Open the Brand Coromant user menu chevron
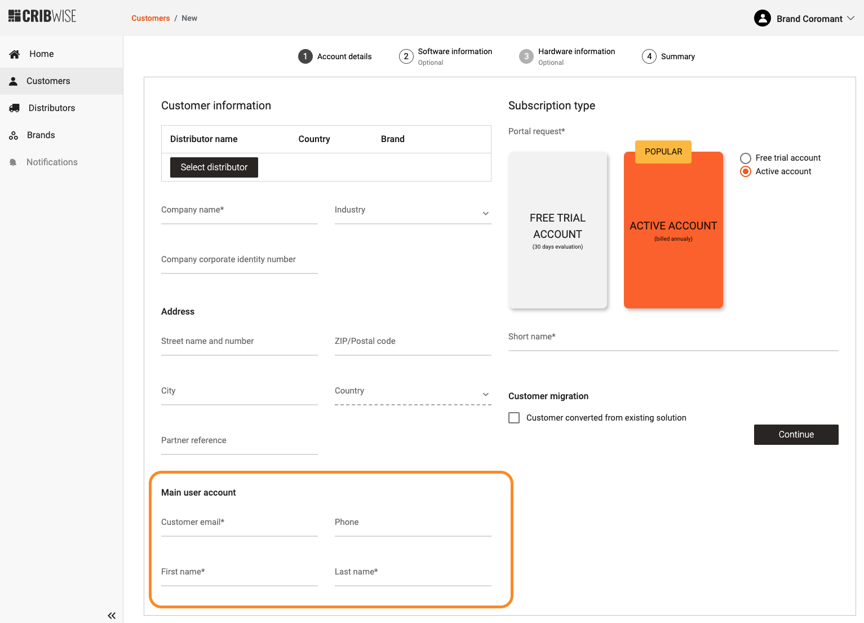Image resolution: width=864 pixels, height=623 pixels. coord(851,19)
